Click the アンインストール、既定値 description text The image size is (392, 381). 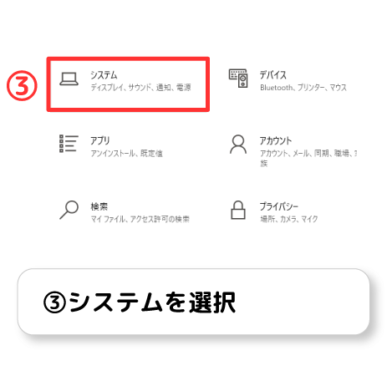126,153
